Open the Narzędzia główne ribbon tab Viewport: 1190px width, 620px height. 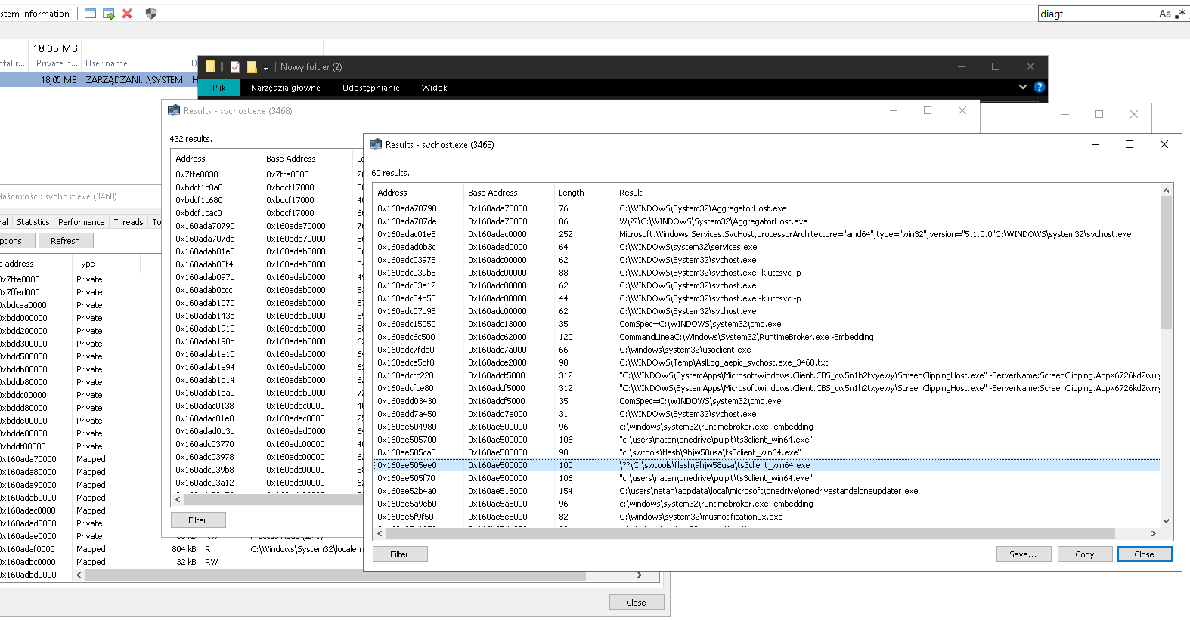coord(286,88)
